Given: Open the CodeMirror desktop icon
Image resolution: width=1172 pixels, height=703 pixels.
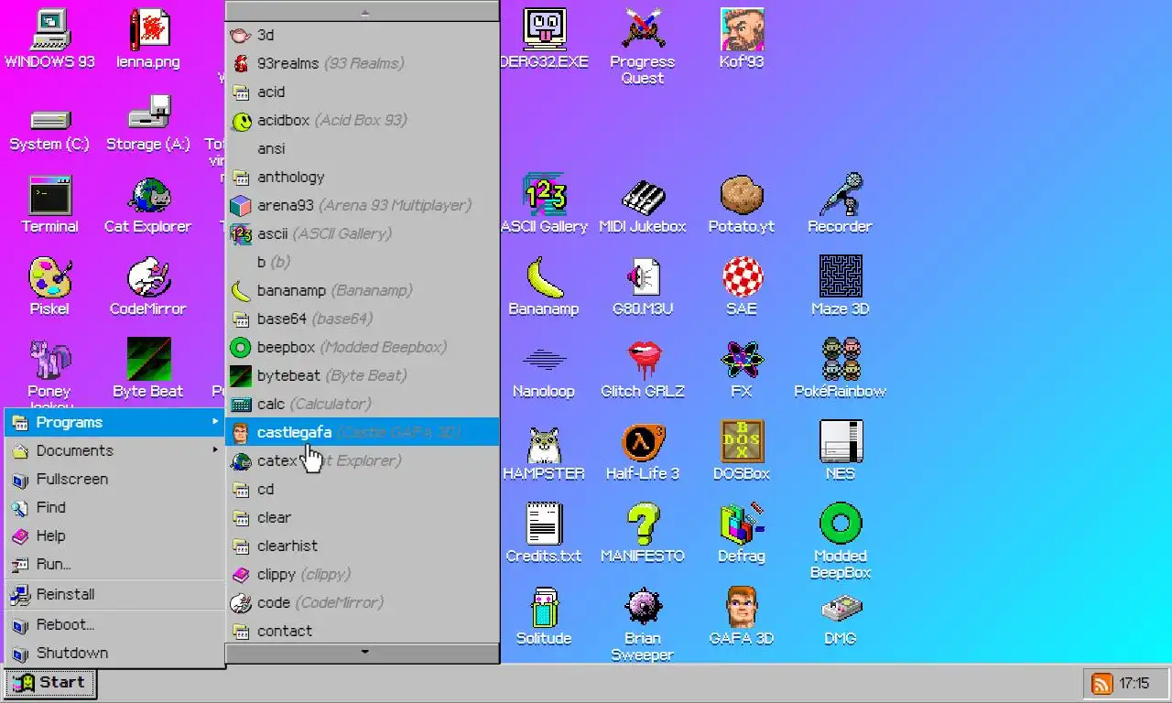Looking at the screenshot, I should tap(148, 287).
